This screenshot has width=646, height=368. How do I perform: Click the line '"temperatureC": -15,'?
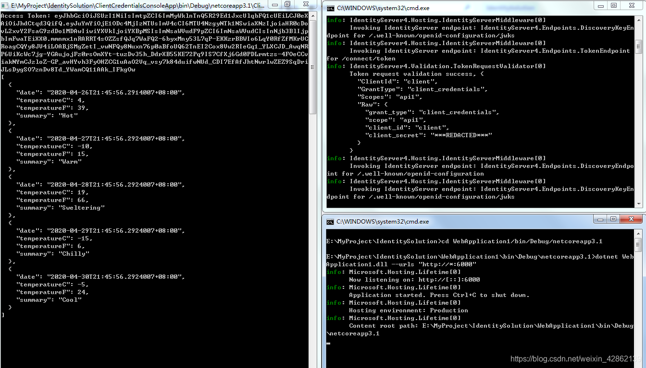(x=54, y=238)
